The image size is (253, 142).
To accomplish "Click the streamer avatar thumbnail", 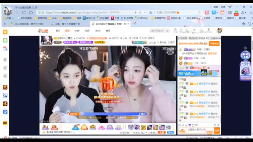I will [46, 40].
